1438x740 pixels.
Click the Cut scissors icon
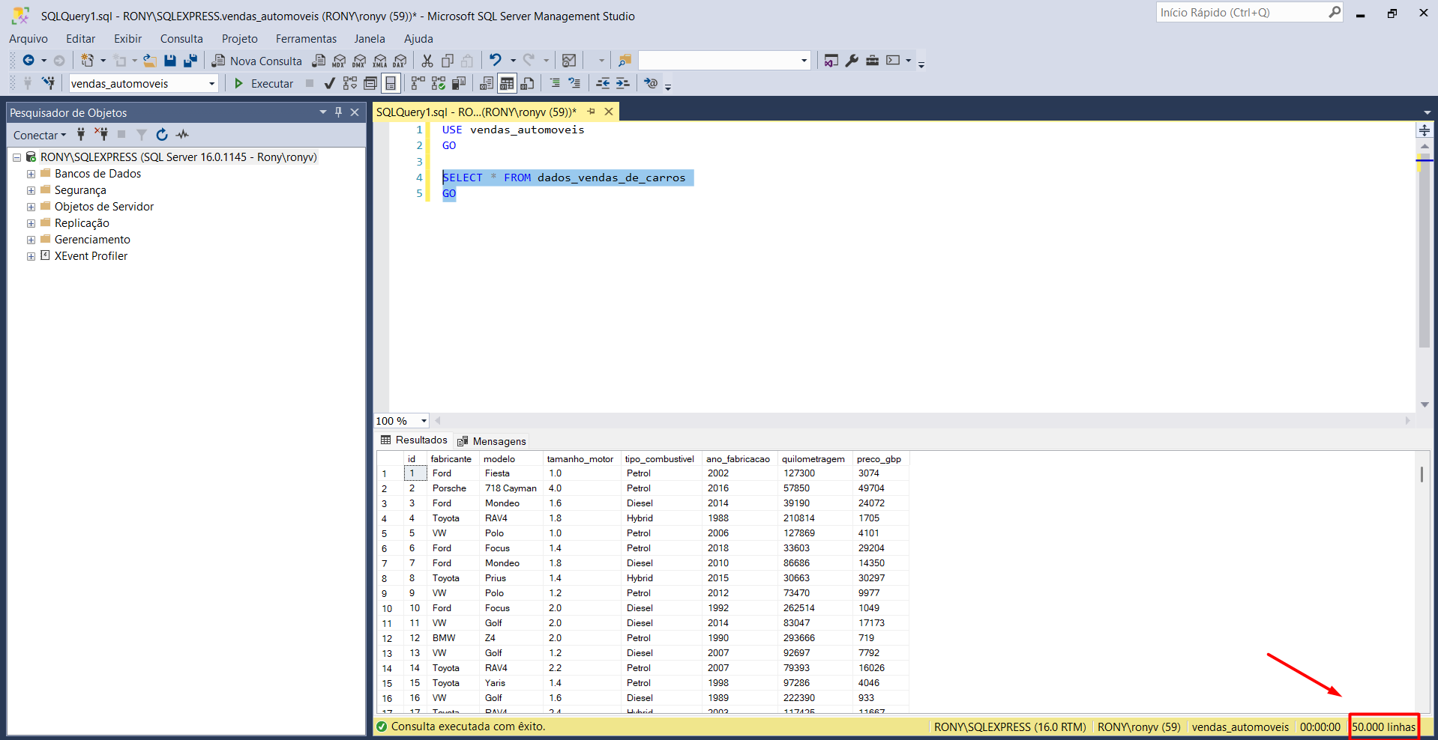click(x=427, y=61)
